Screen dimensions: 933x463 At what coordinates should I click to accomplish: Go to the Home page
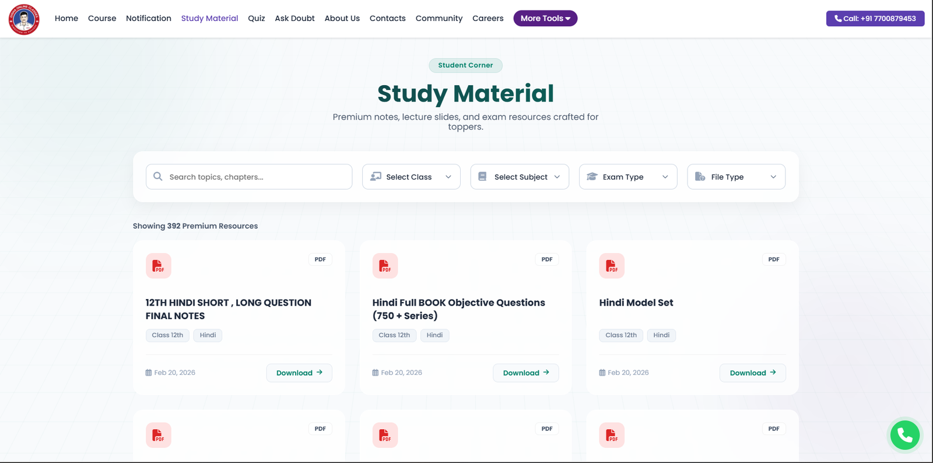coord(66,18)
